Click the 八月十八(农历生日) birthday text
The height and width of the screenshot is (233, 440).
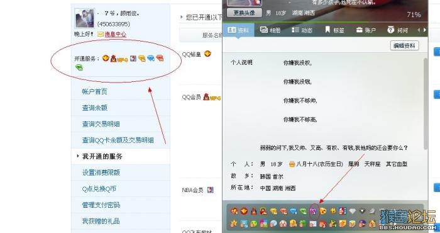tap(319, 164)
